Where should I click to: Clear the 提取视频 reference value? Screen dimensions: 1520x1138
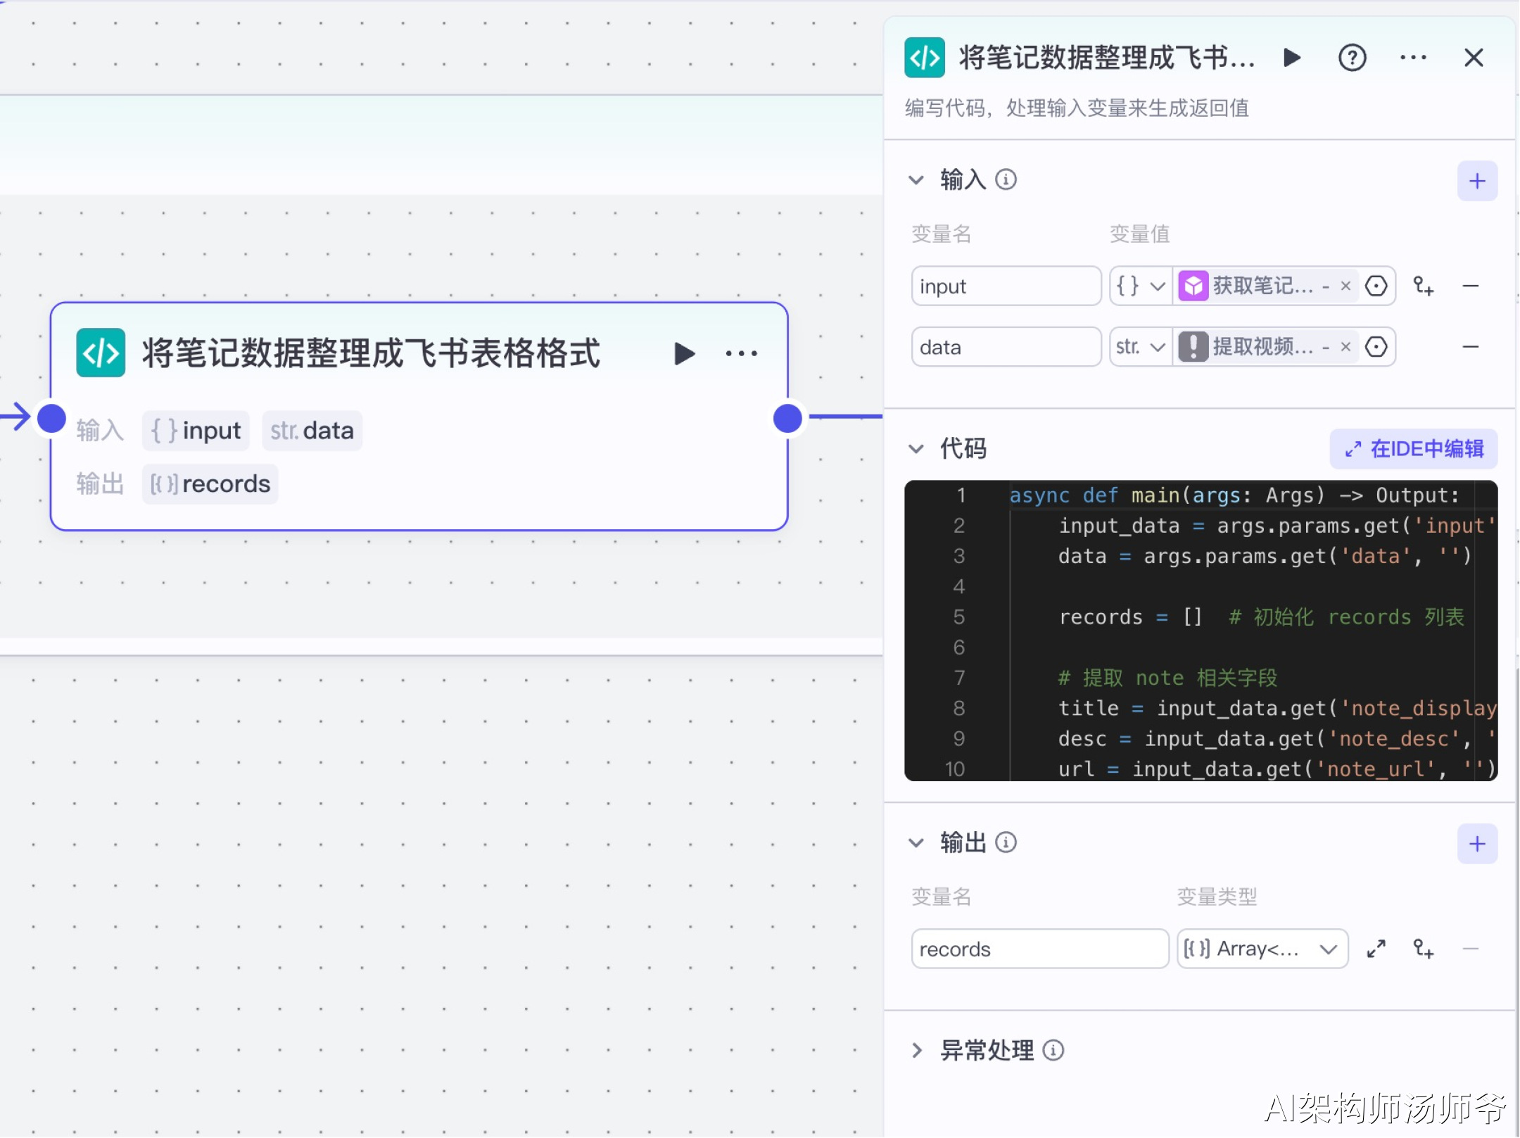click(x=1345, y=347)
